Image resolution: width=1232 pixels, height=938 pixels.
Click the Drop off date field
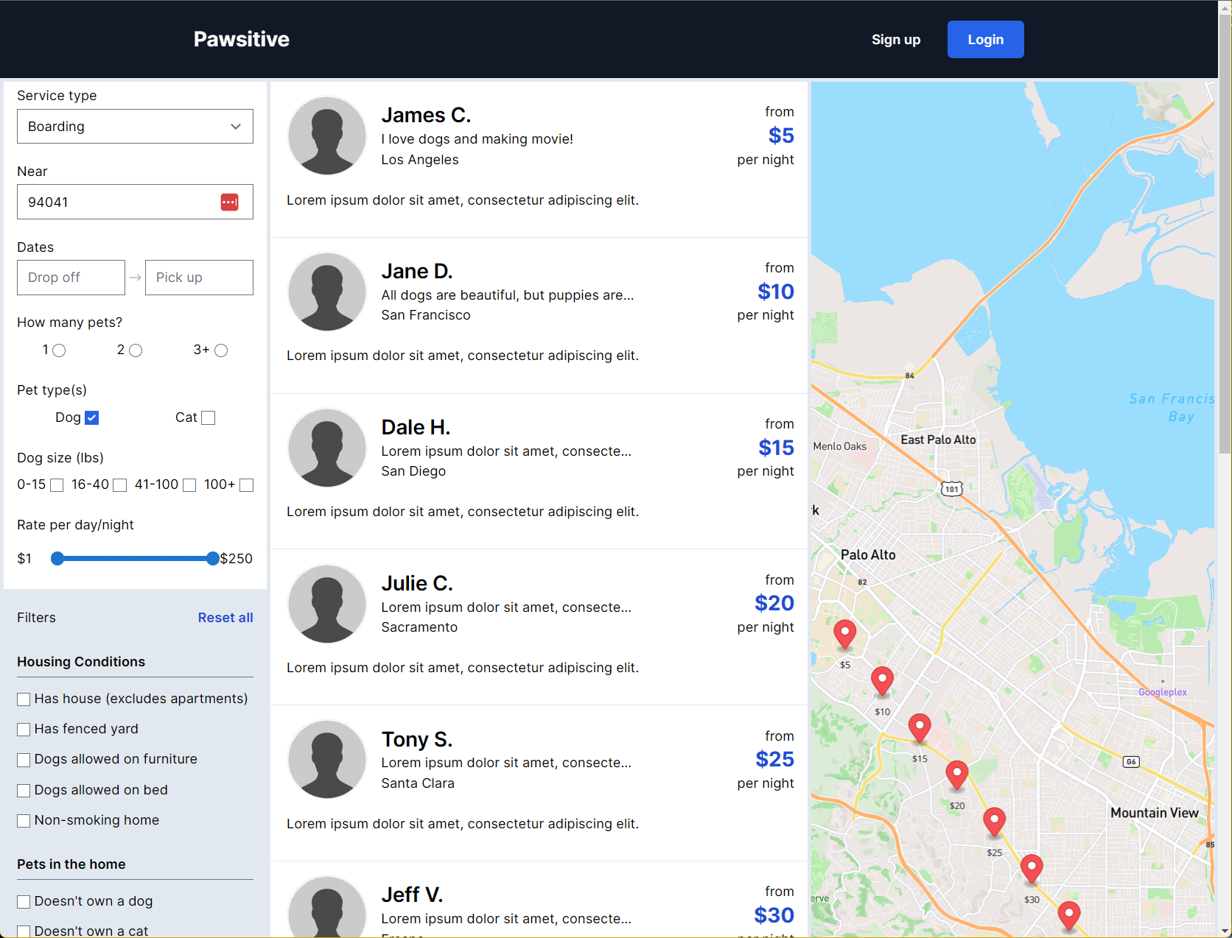click(x=71, y=278)
